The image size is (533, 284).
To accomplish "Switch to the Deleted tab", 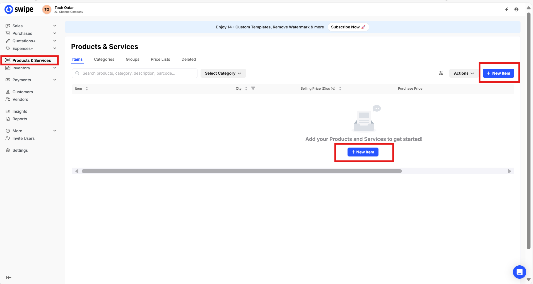I will 189,59.
